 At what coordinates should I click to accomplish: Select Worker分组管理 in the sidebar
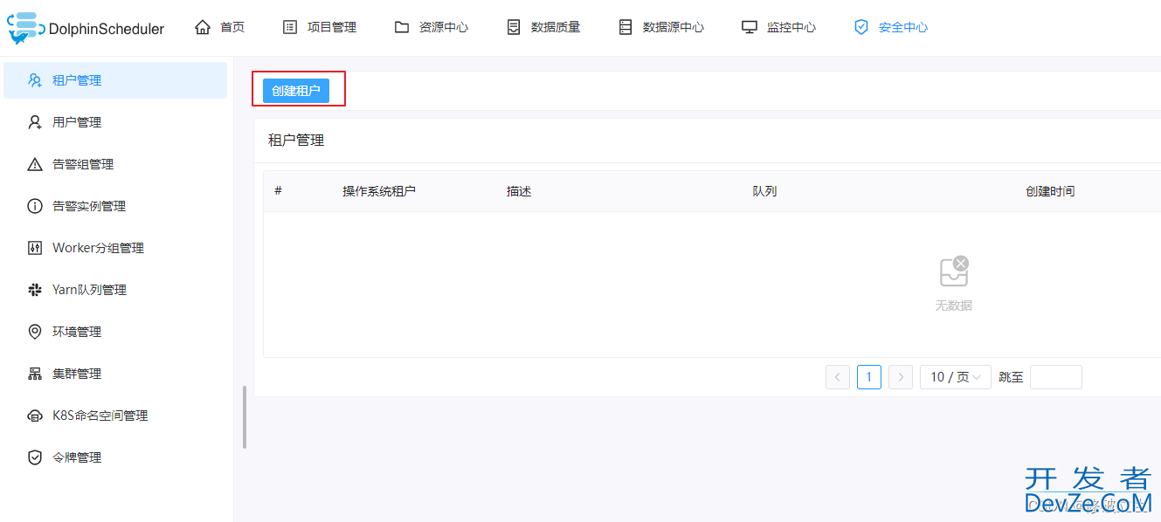pos(115,248)
